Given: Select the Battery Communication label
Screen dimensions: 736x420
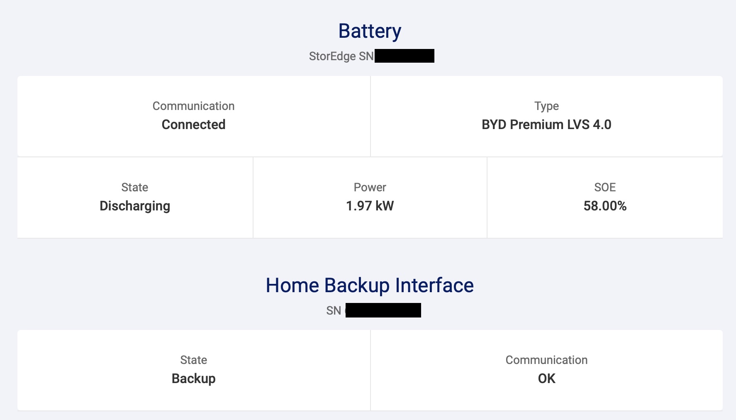Looking at the screenshot, I should point(193,106).
